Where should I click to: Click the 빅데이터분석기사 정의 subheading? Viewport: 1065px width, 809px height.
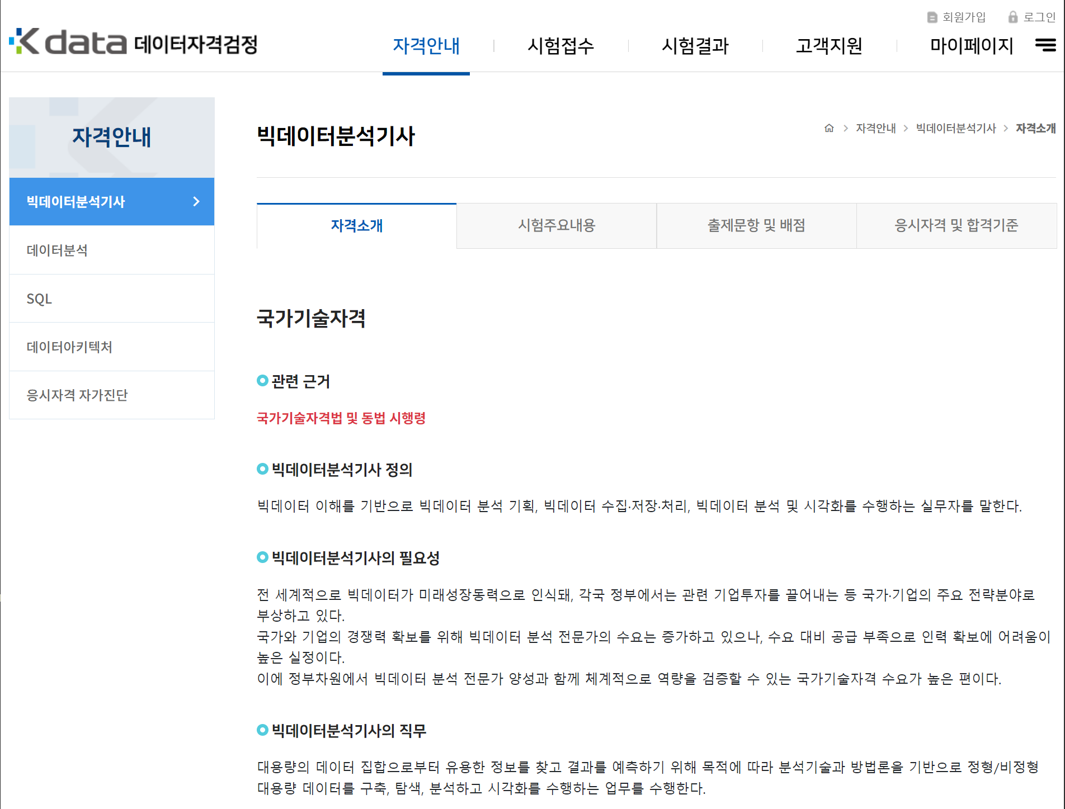tap(342, 470)
